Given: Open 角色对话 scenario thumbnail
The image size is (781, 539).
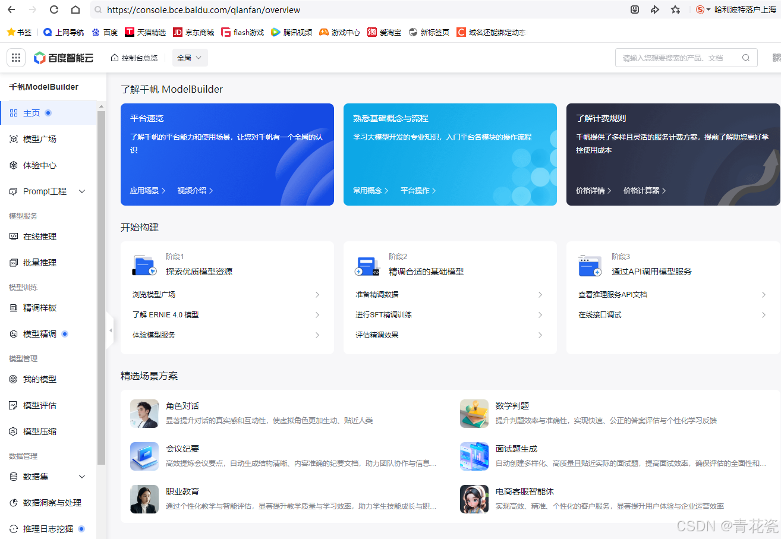Looking at the screenshot, I should tap(144, 414).
